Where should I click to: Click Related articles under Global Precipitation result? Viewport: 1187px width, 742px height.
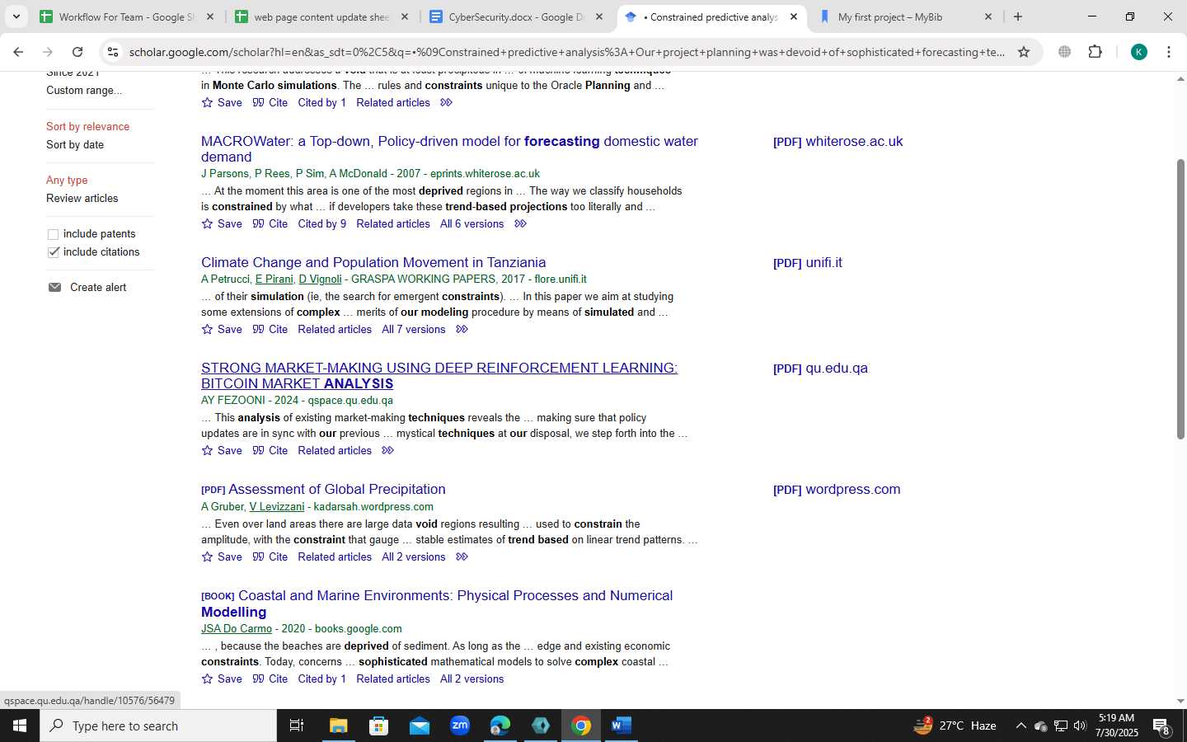click(335, 557)
